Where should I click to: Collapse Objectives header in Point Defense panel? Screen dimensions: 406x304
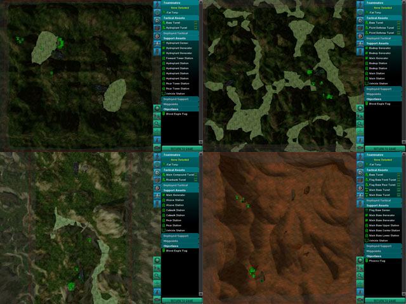point(383,99)
